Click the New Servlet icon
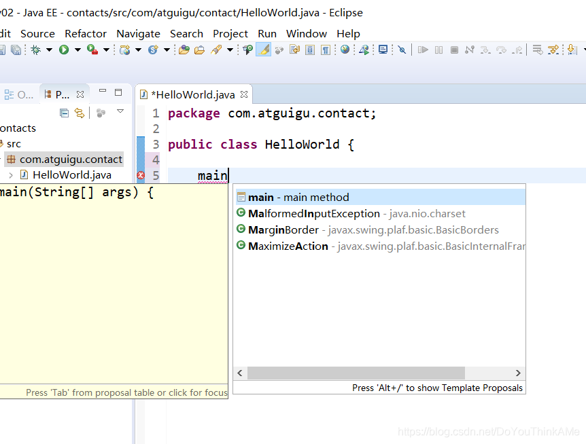This screenshot has width=586, height=444. 153,50
